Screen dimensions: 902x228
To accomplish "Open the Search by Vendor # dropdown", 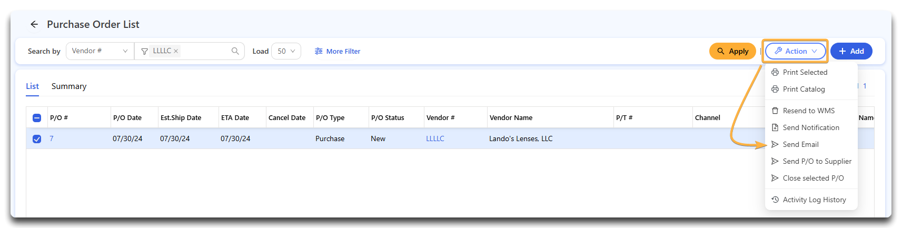I will click(x=100, y=51).
